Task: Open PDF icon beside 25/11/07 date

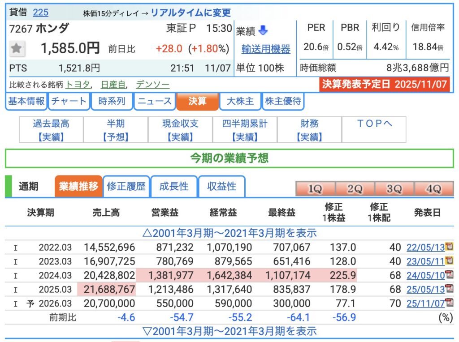Action: pyautogui.click(x=449, y=303)
